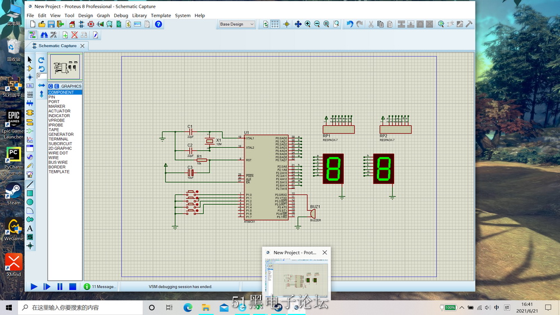This screenshot has height=315, width=560.
Task: Select COMPONENT in the graphics list
Action: 64,92
